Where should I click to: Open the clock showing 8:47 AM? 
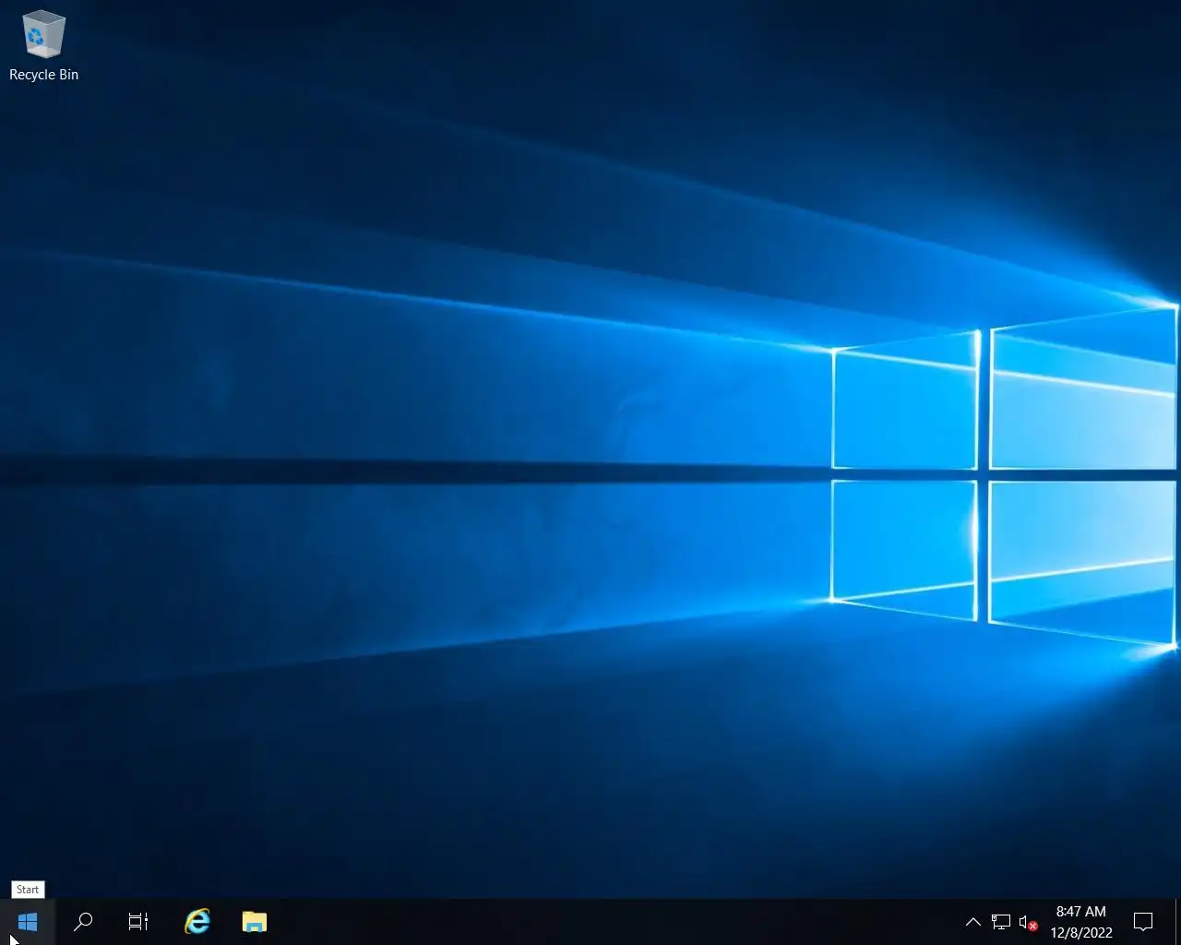[1081, 921]
